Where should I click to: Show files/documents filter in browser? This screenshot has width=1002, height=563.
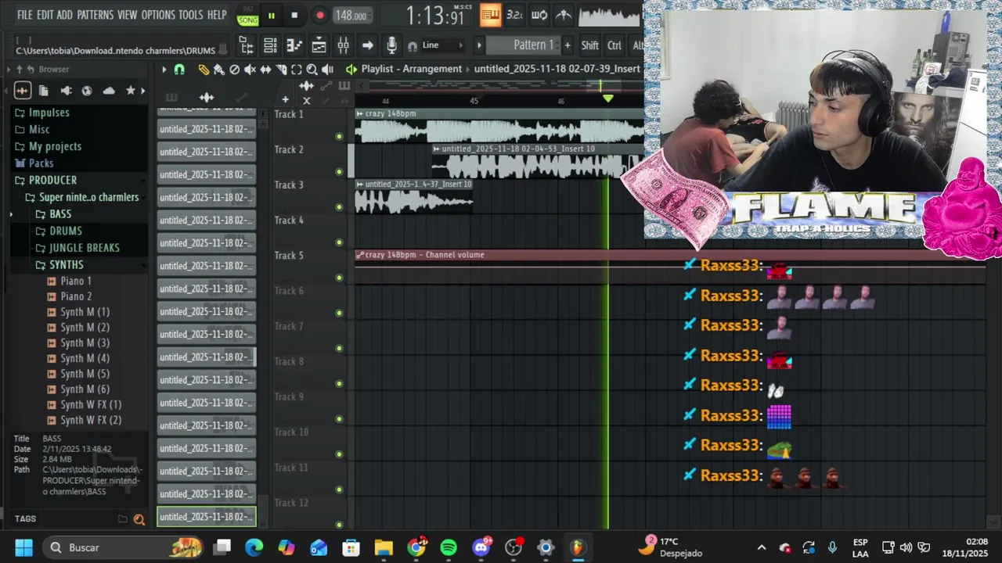coord(44,91)
